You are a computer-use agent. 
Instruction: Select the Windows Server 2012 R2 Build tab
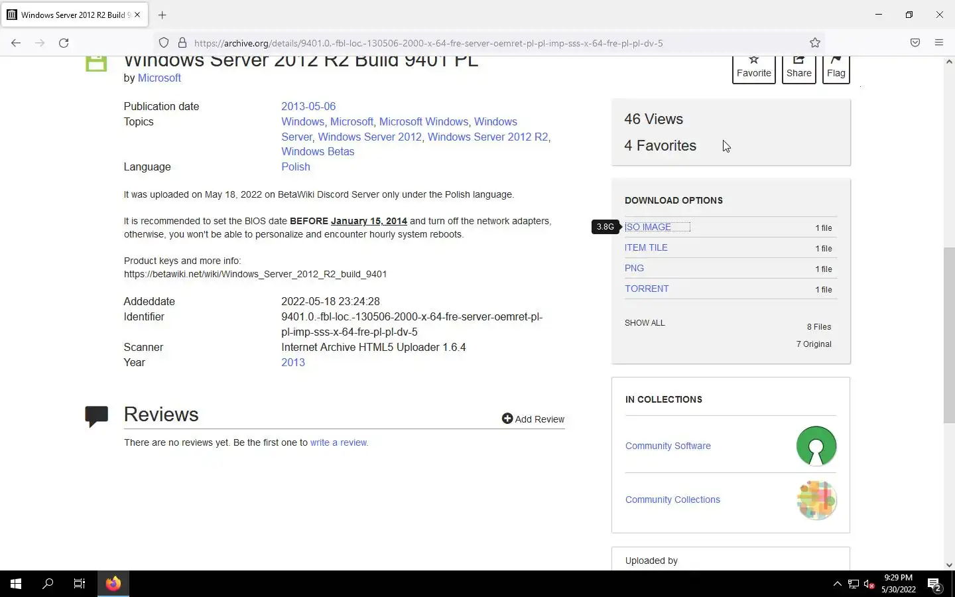pyautogui.click(x=74, y=15)
